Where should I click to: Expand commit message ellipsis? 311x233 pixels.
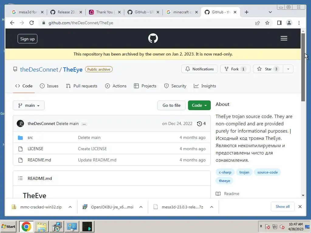[84, 124]
